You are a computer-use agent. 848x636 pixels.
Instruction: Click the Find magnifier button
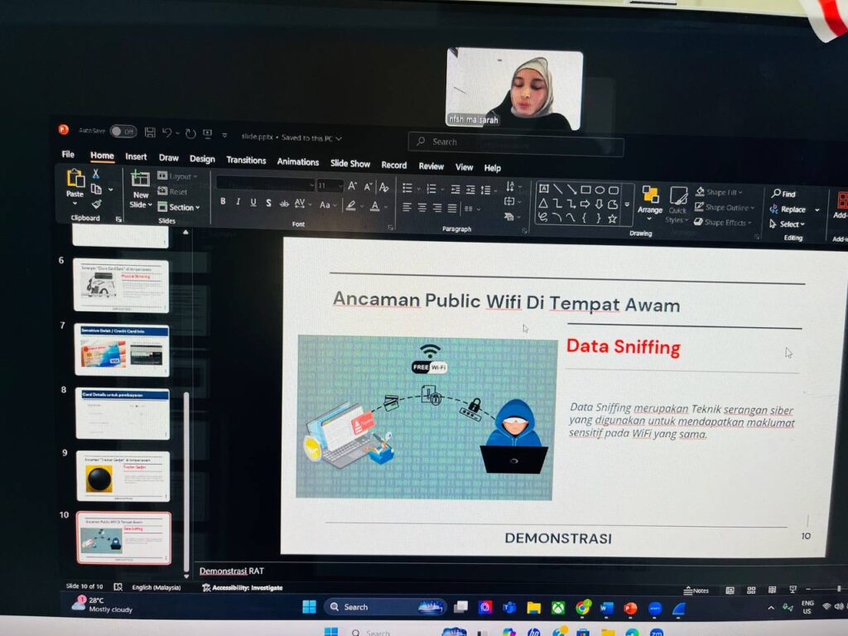pos(783,194)
